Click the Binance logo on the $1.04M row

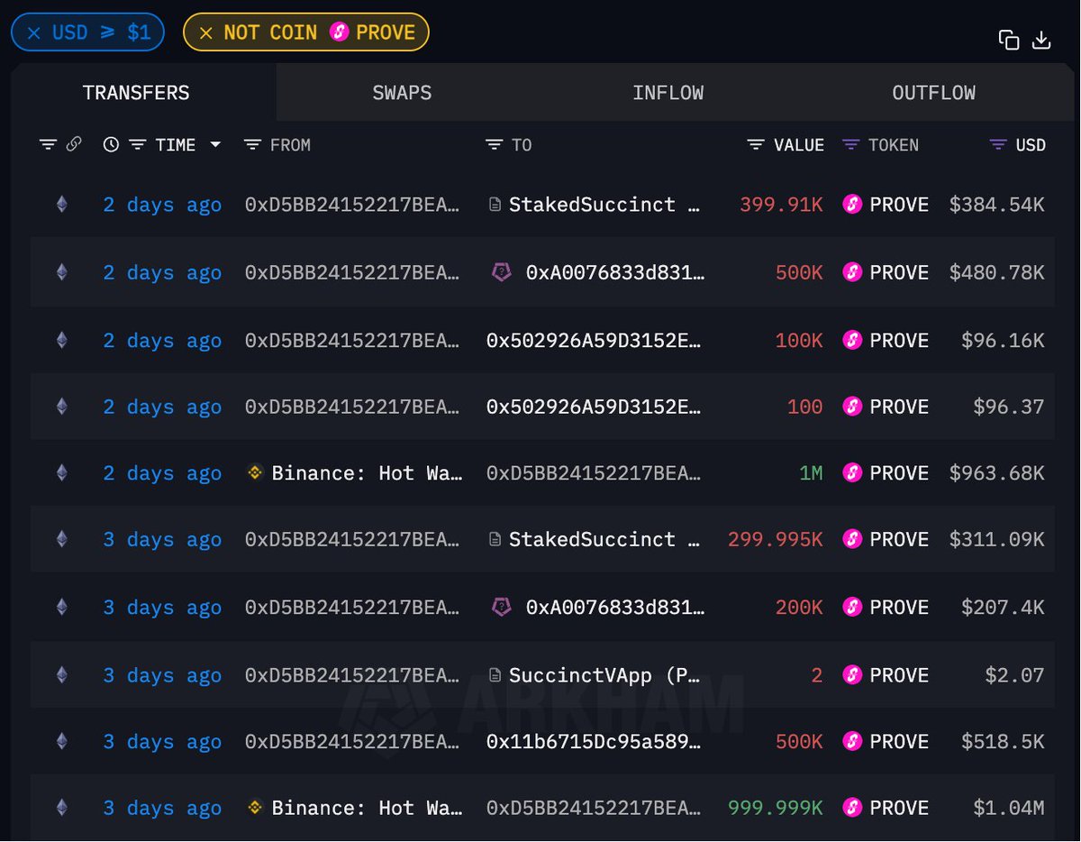click(255, 808)
